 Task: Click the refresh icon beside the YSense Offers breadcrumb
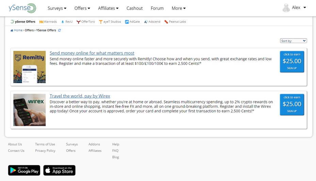click(60, 30)
